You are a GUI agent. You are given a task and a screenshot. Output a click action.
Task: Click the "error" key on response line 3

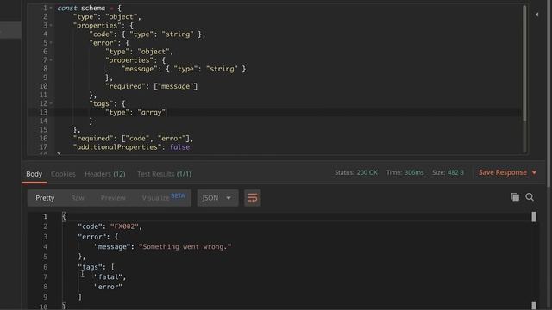(x=92, y=237)
